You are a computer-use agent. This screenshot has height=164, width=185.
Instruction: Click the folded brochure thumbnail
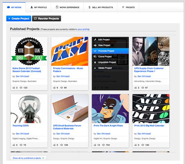(x=70, y=109)
